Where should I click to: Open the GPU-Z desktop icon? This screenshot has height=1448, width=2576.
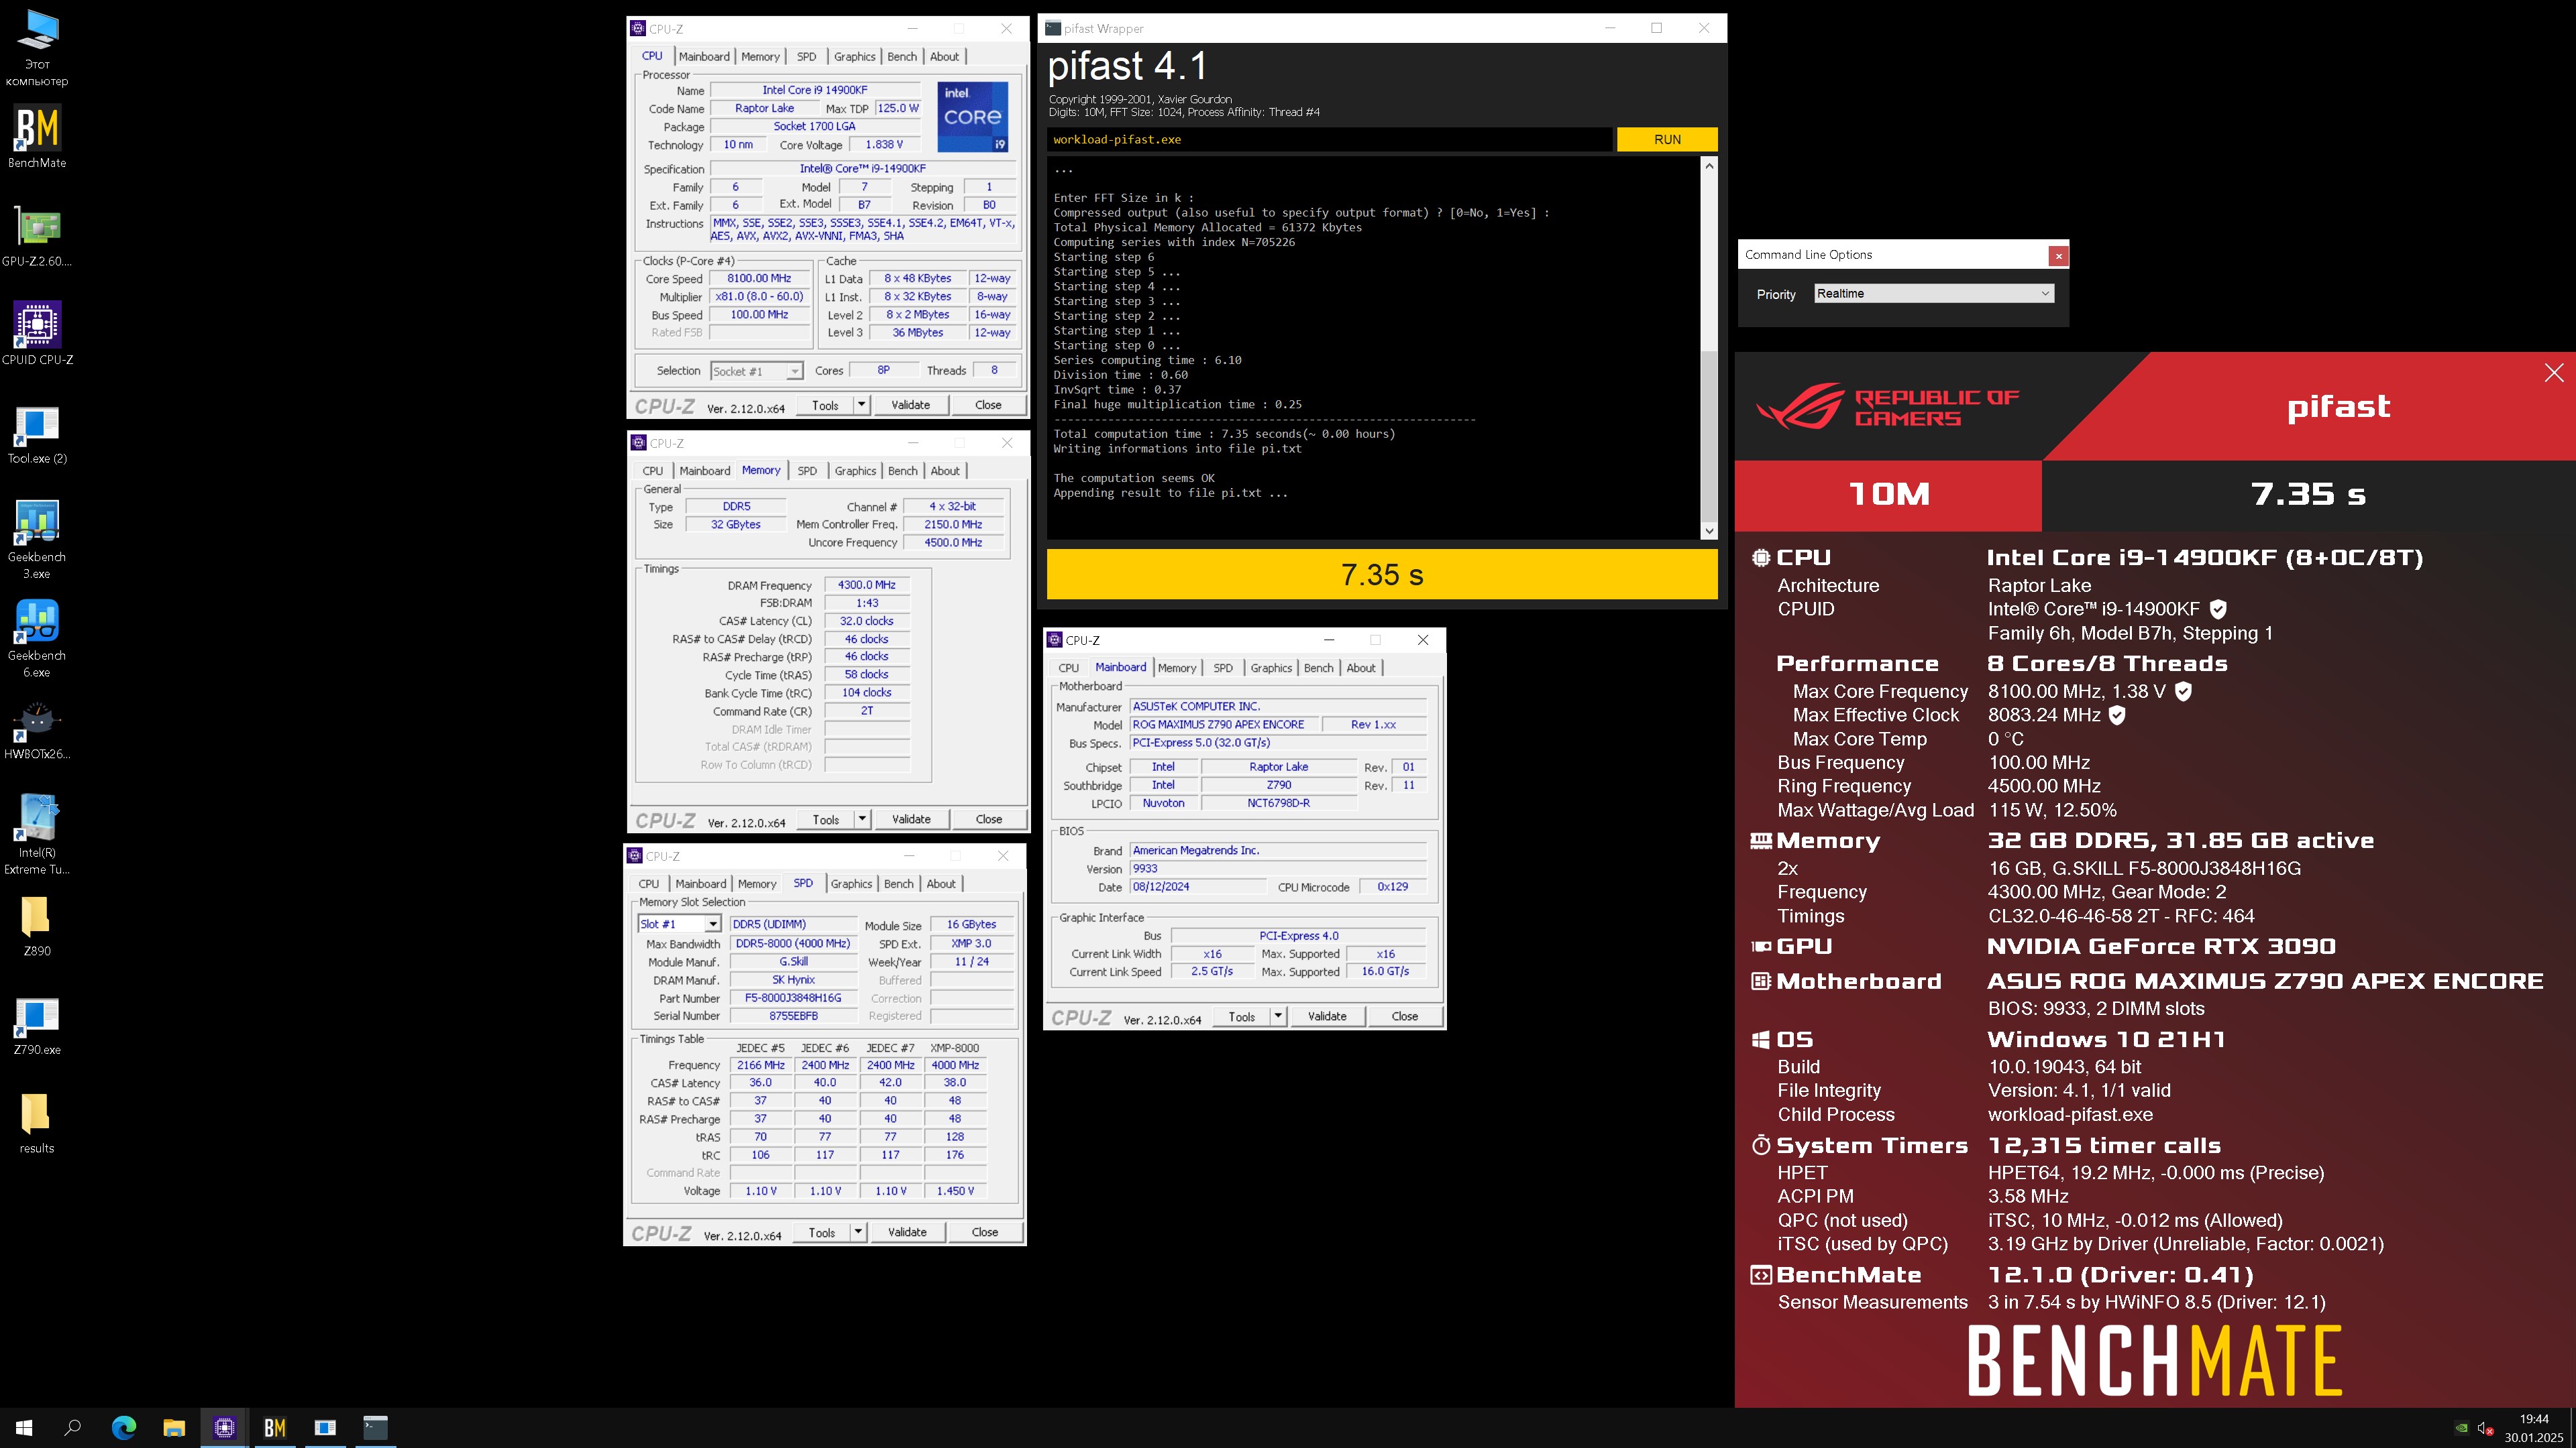(37, 236)
